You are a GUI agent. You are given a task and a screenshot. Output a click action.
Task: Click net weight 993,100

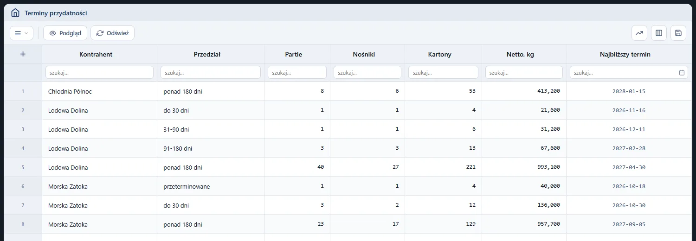(x=548, y=167)
